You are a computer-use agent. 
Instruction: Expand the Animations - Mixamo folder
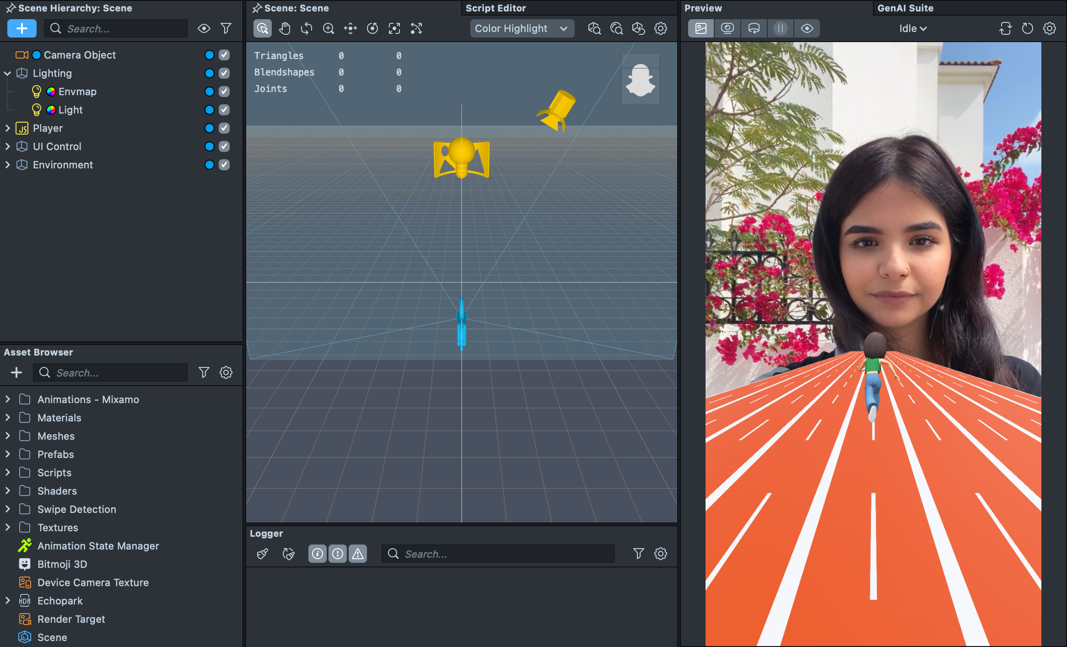click(7, 399)
